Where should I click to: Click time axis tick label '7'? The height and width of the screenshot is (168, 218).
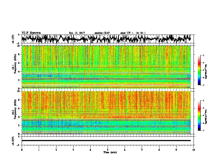tap(142, 150)
